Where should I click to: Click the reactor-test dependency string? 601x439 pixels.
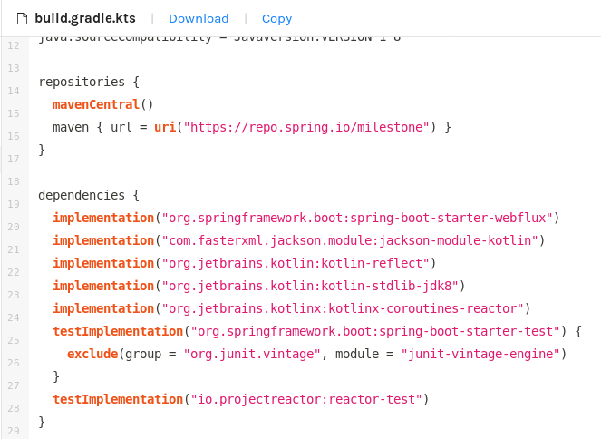pyautogui.click(x=306, y=399)
